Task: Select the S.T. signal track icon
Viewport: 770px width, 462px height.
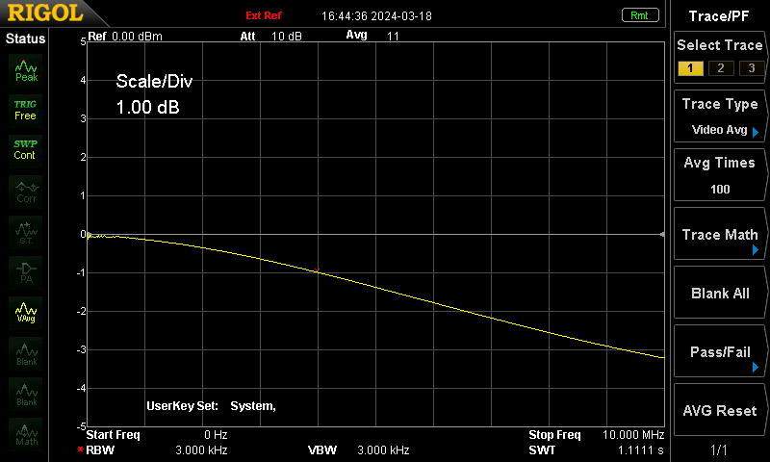Action: pos(26,232)
